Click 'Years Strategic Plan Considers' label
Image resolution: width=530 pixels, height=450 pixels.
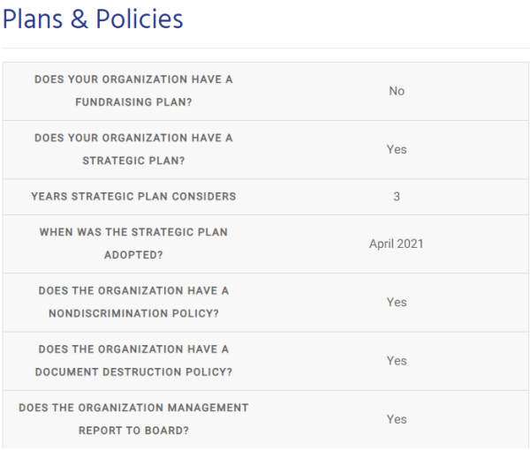click(133, 196)
